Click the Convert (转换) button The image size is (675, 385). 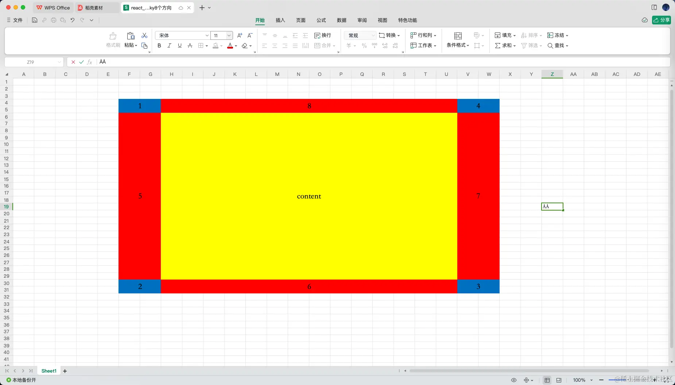[389, 35]
